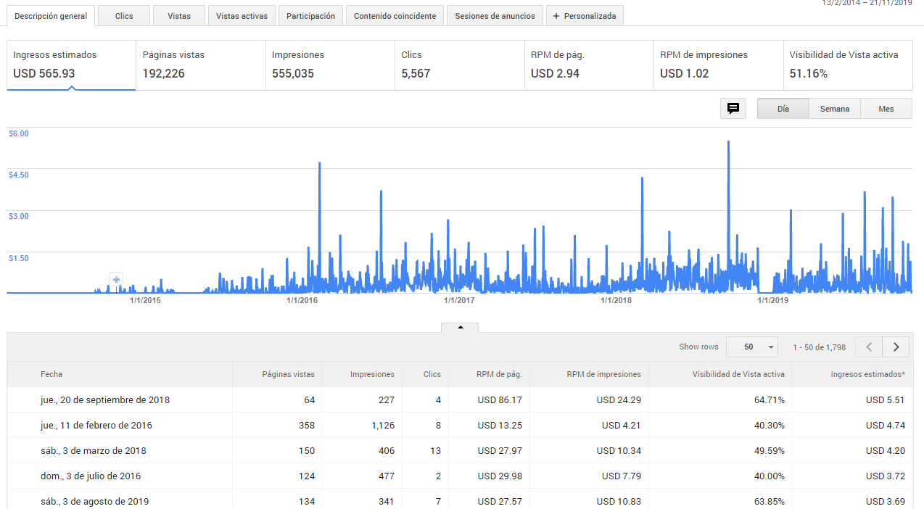Screen dimensions: 924x509
Task: Switch to the Vistas activas tab
Action: 242,16
